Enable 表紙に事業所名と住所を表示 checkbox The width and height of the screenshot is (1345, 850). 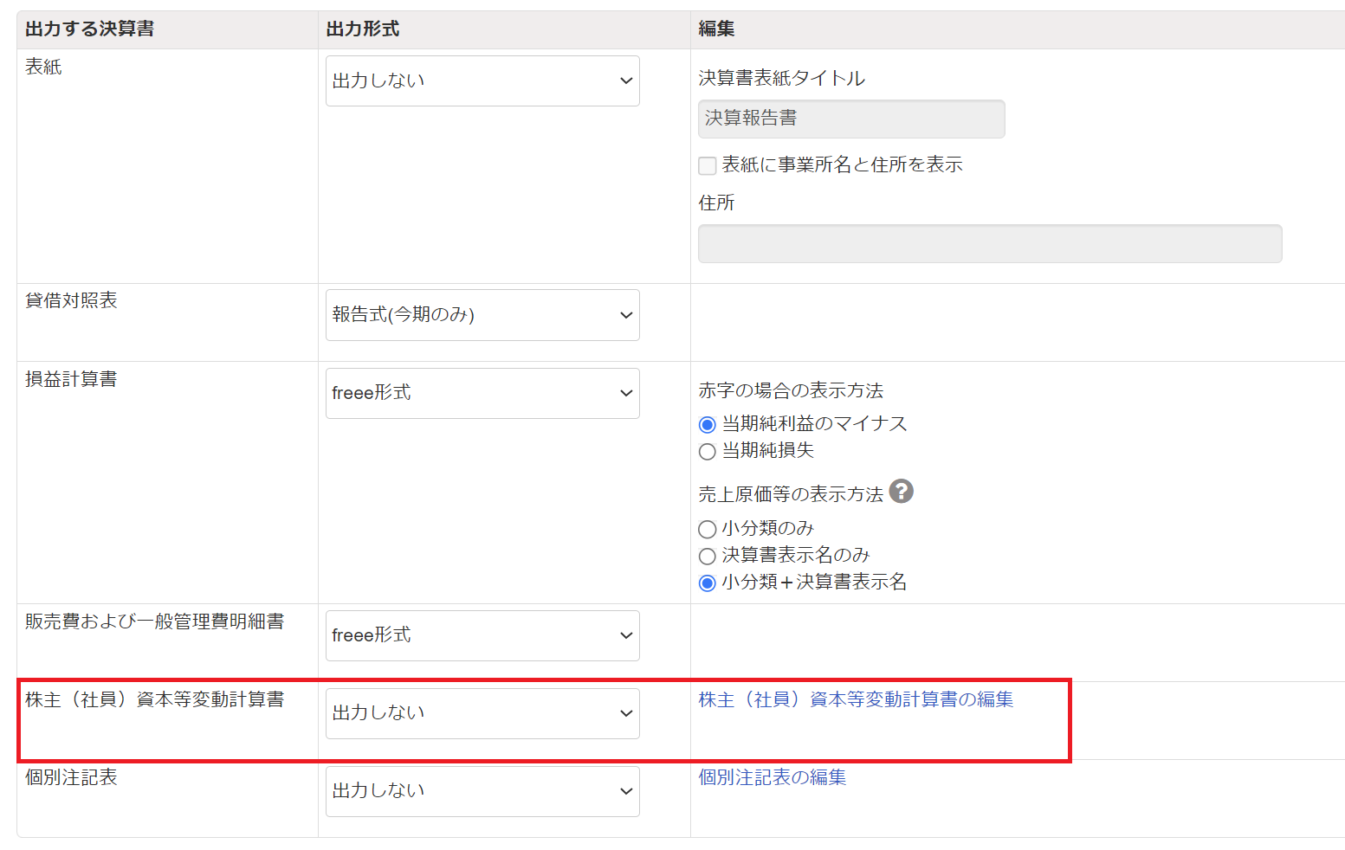pyautogui.click(x=708, y=165)
